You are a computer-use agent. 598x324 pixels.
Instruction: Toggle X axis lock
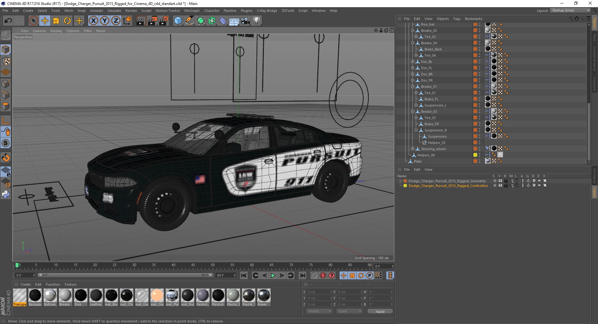coord(93,21)
